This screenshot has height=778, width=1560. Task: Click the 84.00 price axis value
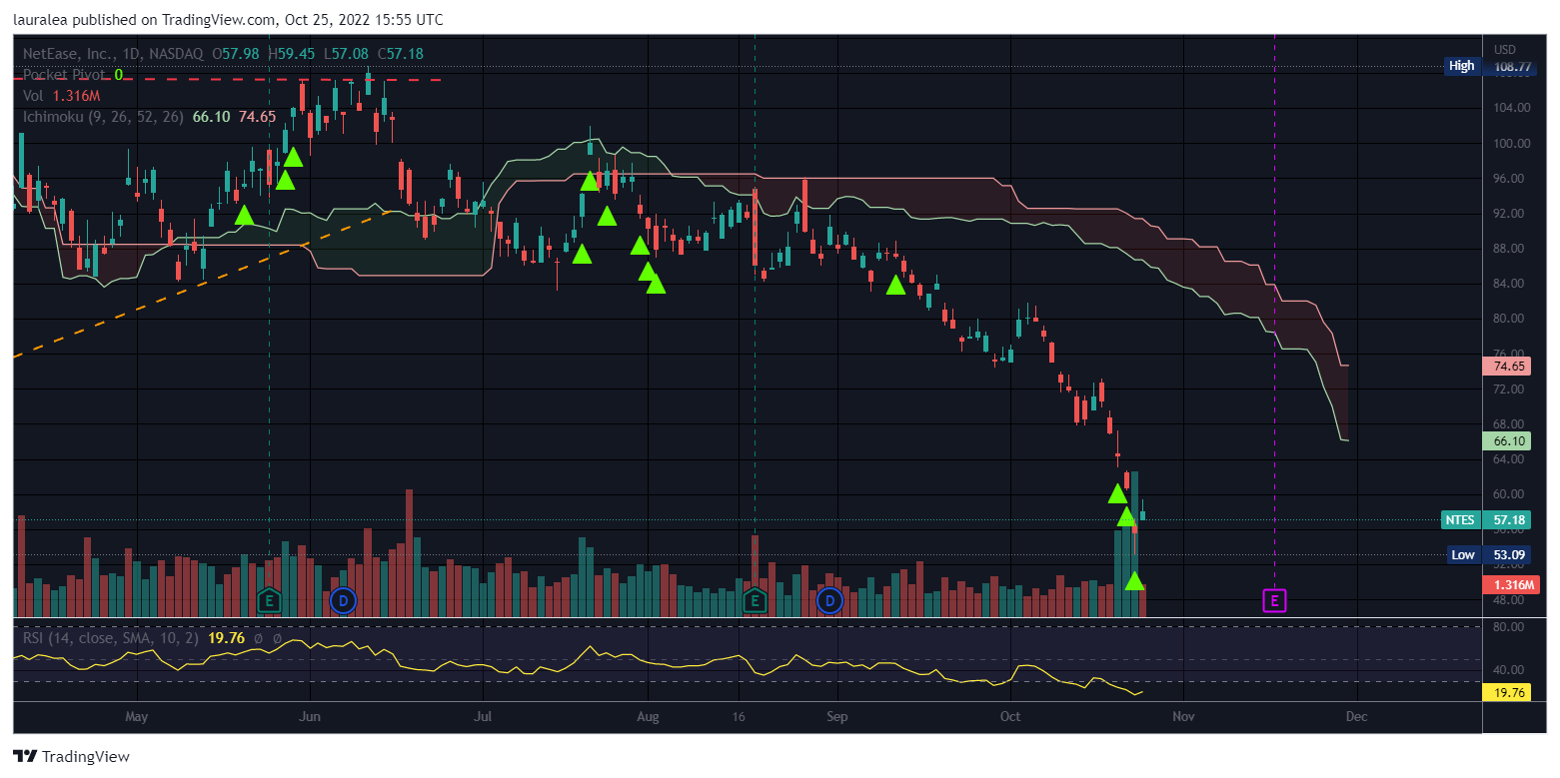point(1511,284)
